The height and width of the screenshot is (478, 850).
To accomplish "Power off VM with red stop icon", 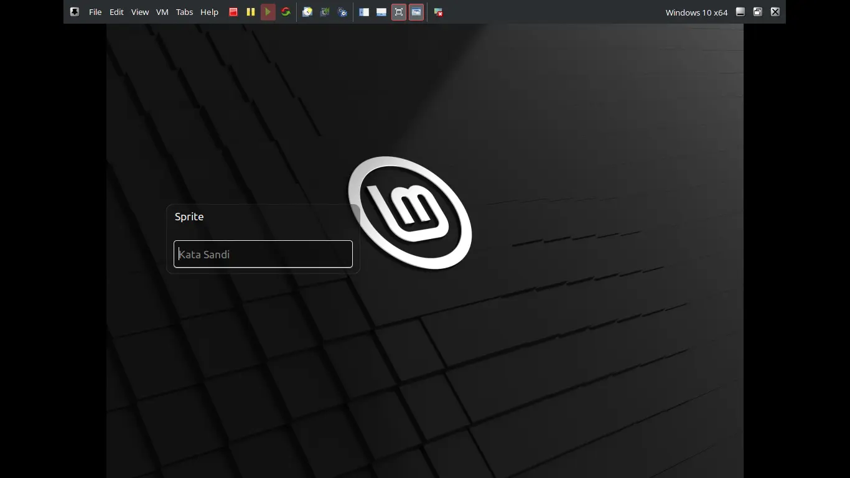I will point(233,12).
